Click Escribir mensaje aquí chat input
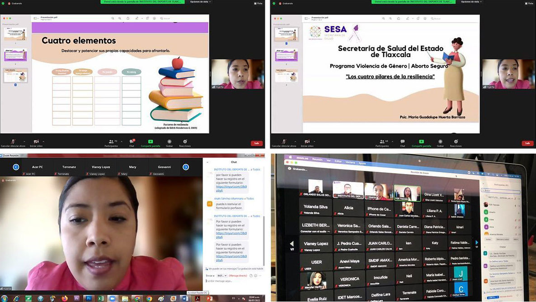This screenshot has width=536, height=302. click(234, 281)
